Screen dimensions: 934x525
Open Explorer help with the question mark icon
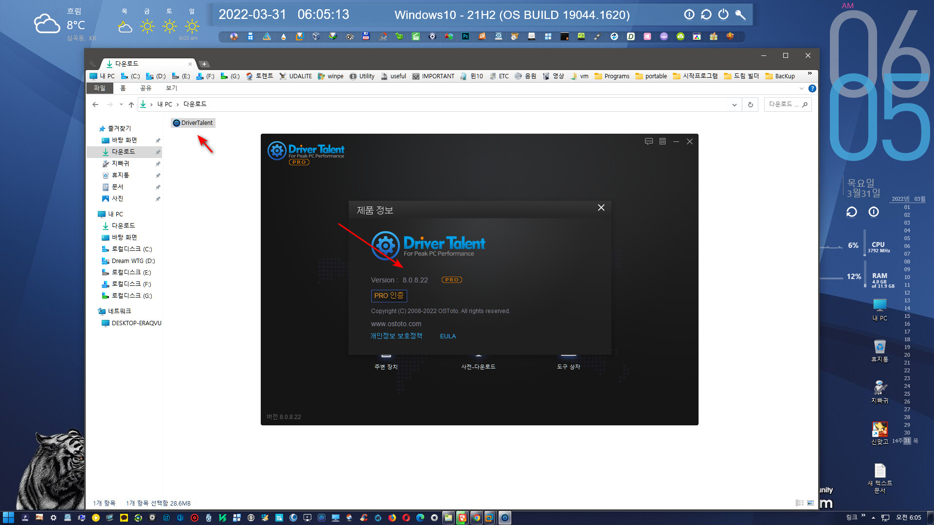(x=812, y=88)
